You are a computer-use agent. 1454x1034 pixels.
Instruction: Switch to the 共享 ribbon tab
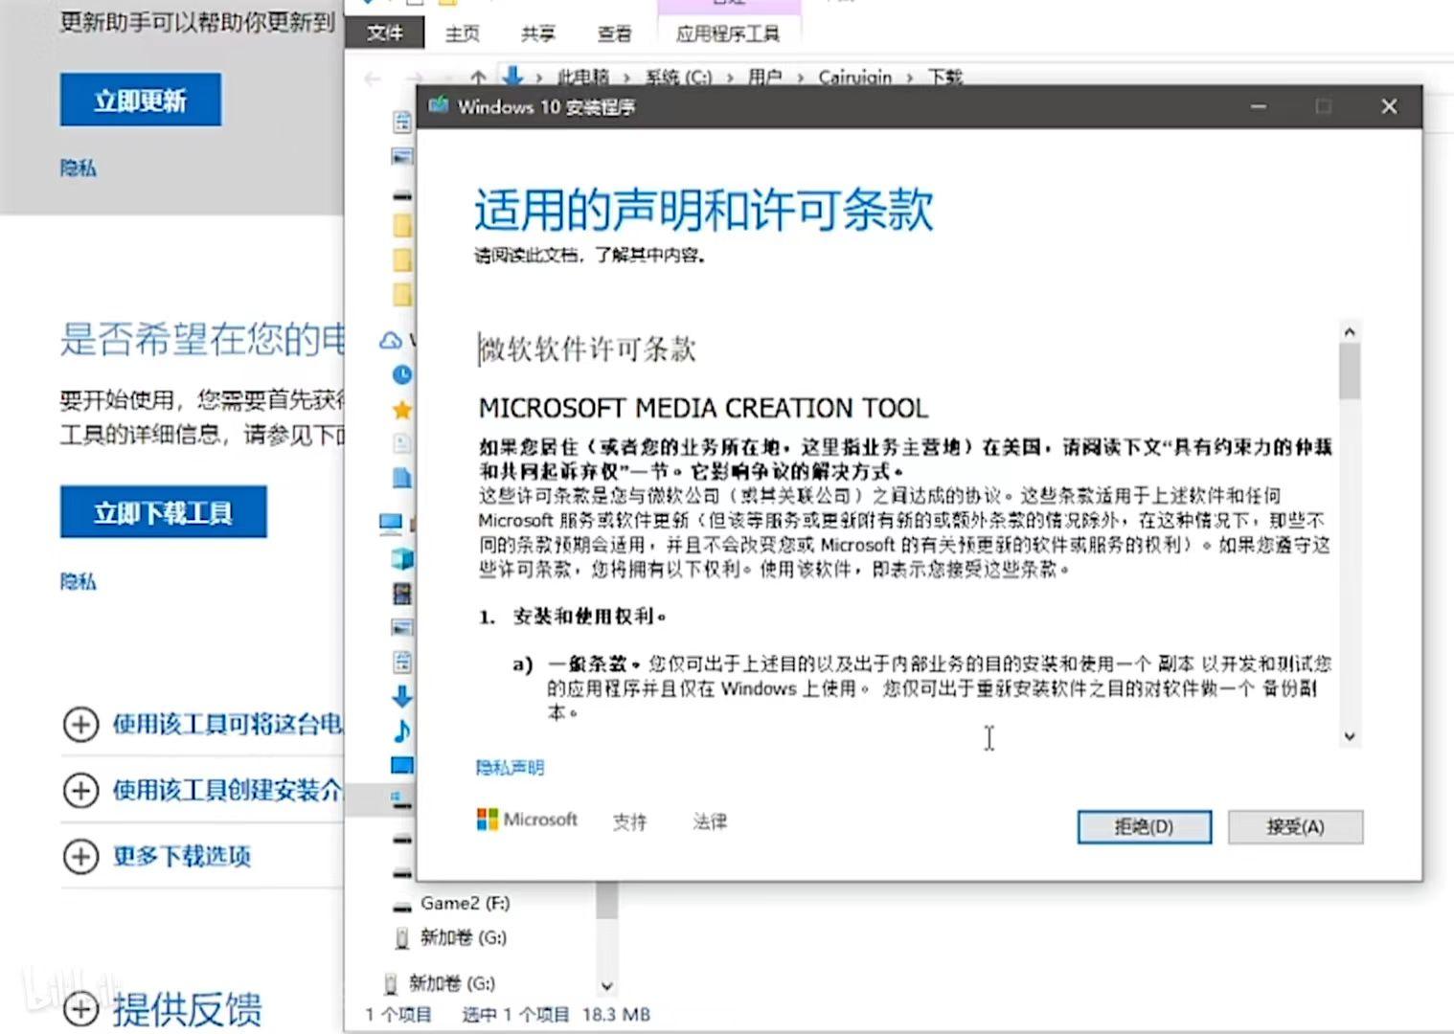click(x=538, y=34)
